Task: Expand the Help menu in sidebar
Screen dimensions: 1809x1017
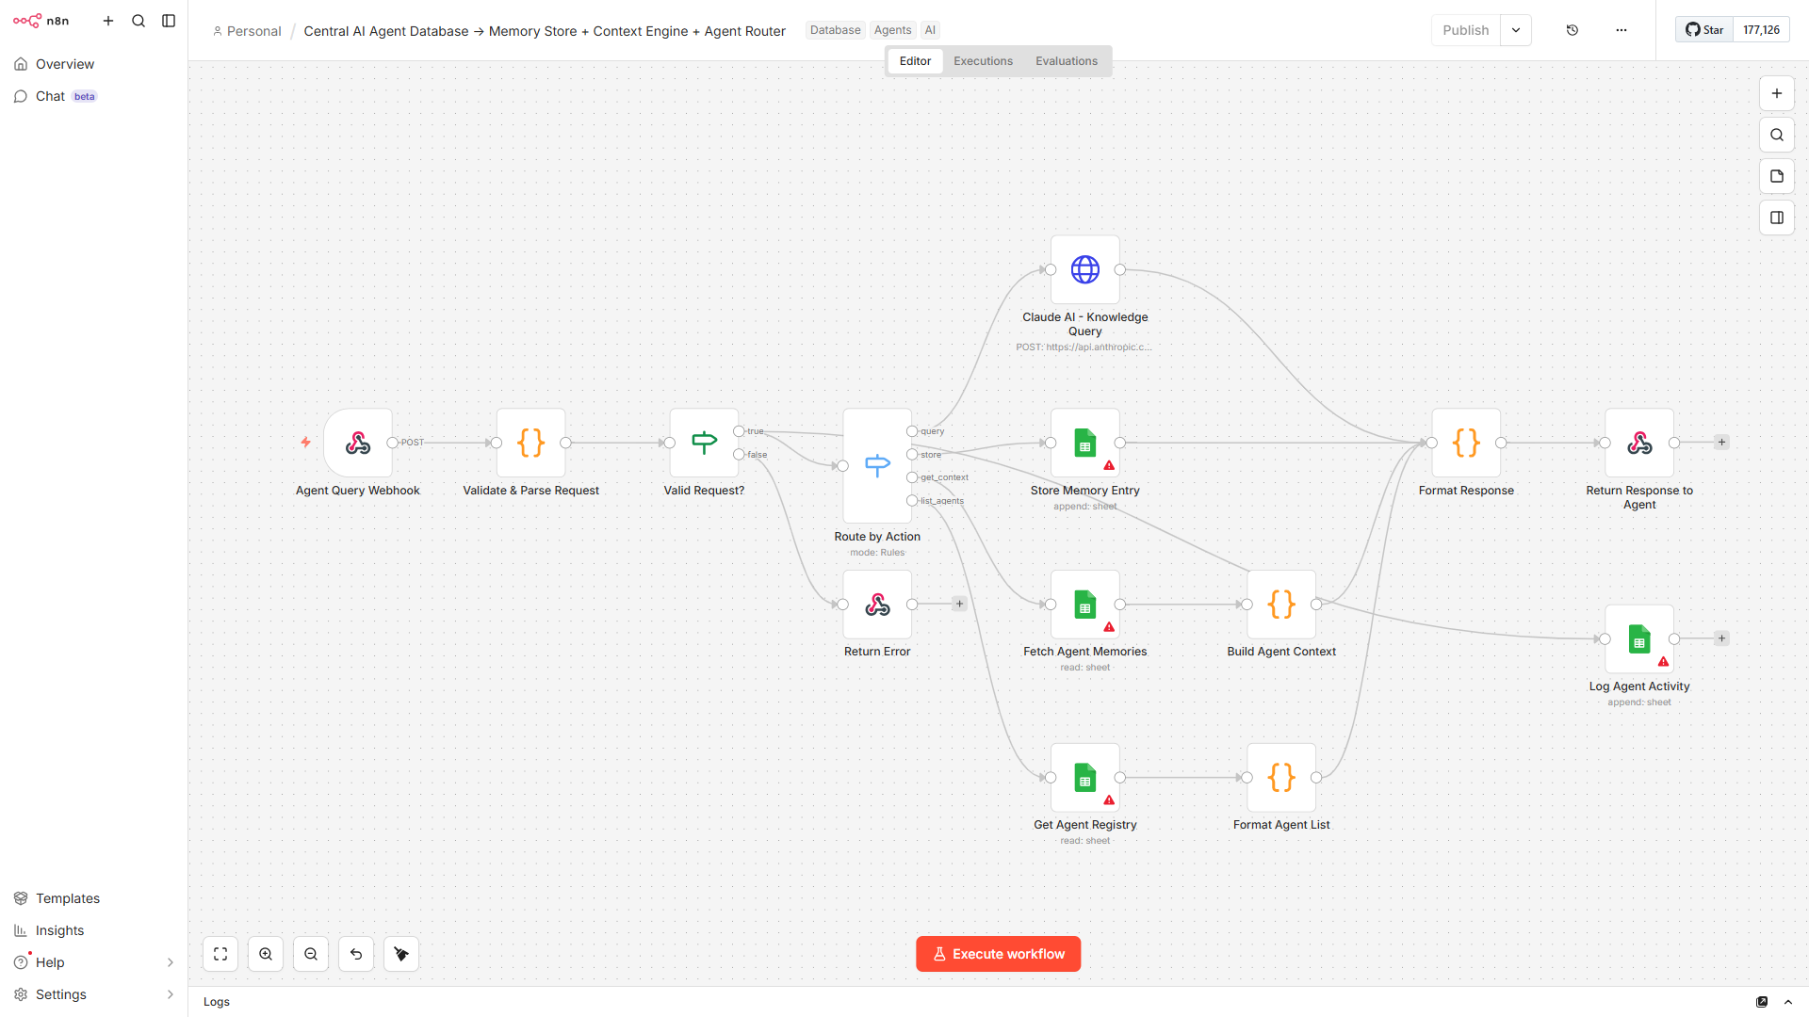Action: [x=47, y=962]
